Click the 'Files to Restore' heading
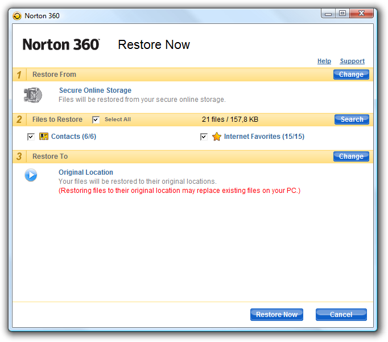 [57, 120]
